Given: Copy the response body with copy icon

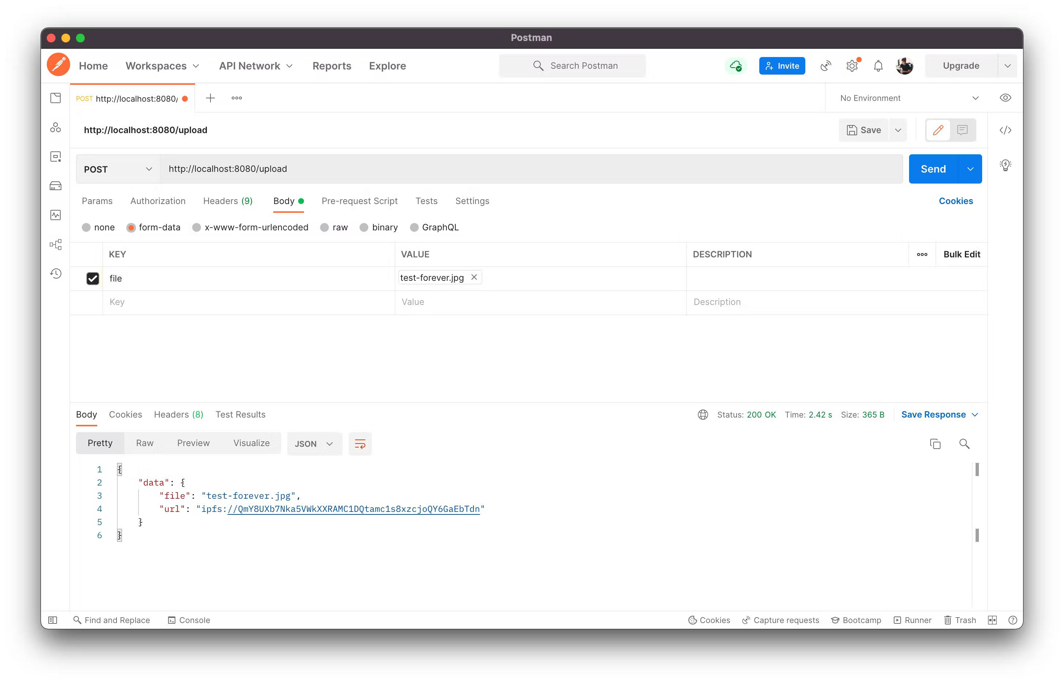Looking at the screenshot, I should point(935,444).
